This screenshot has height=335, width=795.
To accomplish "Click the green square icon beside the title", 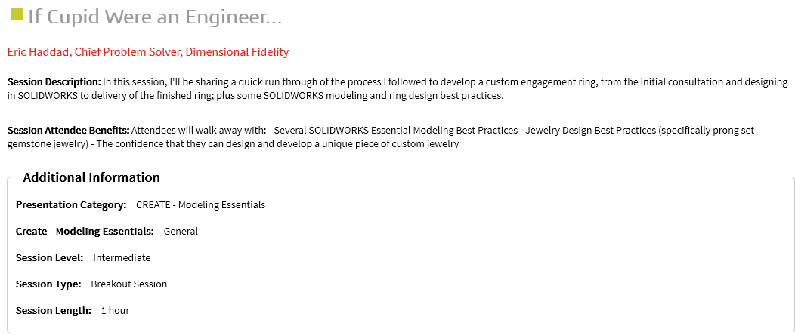I will [x=15, y=14].
